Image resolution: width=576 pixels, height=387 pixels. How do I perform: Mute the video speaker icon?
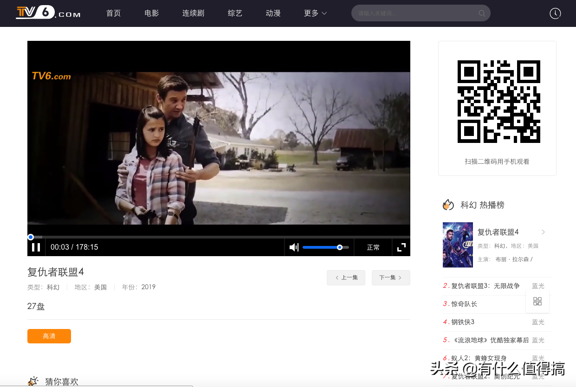(293, 247)
